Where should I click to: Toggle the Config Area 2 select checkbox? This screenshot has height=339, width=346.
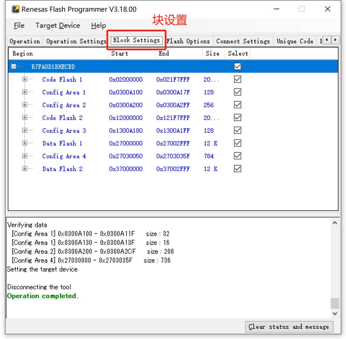tap(237, 105)
